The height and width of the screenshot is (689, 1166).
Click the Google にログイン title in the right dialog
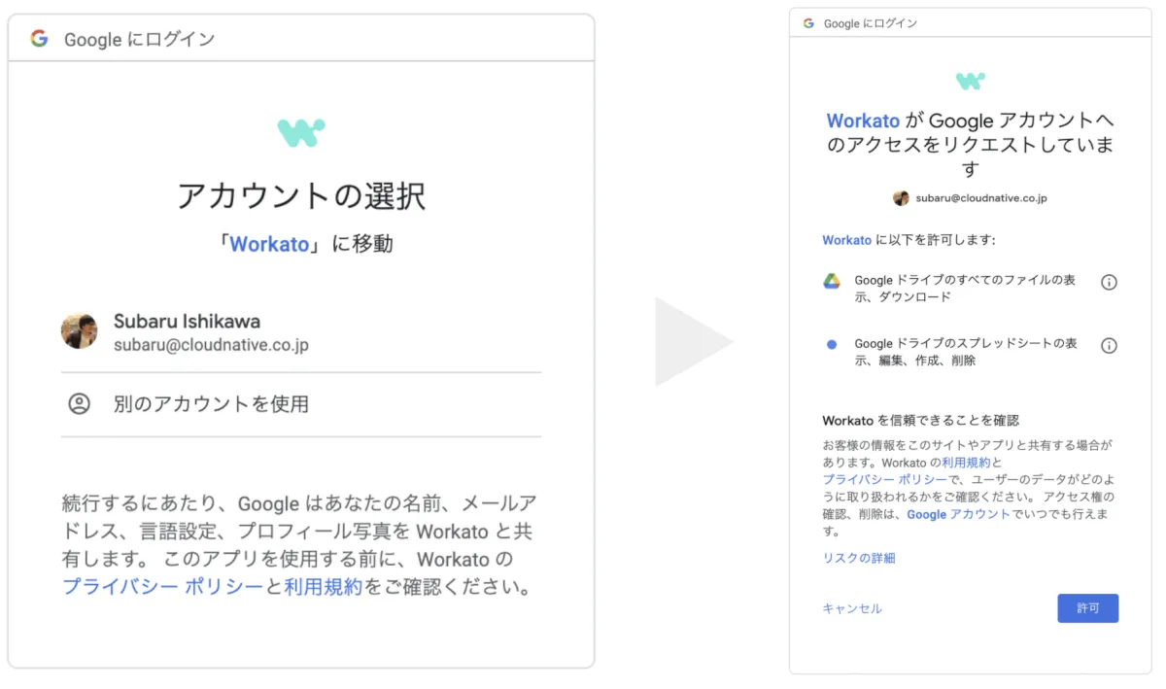click(x=871, y=23)
